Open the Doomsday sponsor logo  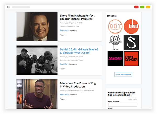coord(115,59)
